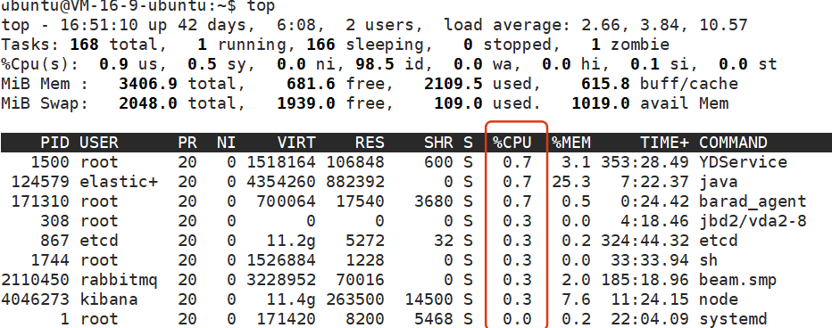
Task: Click the kibana user name
Action: (x=109, y=299)
